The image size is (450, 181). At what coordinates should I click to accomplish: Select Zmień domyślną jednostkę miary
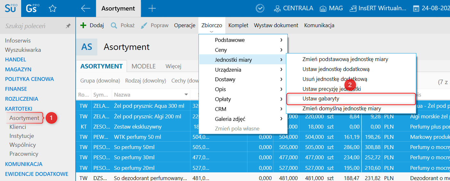[x=341, y=108]
